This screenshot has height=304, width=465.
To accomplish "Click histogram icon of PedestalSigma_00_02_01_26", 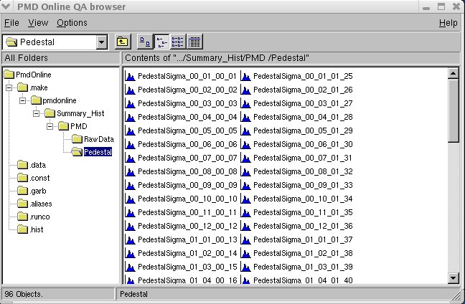I will [x=246, y=90].
